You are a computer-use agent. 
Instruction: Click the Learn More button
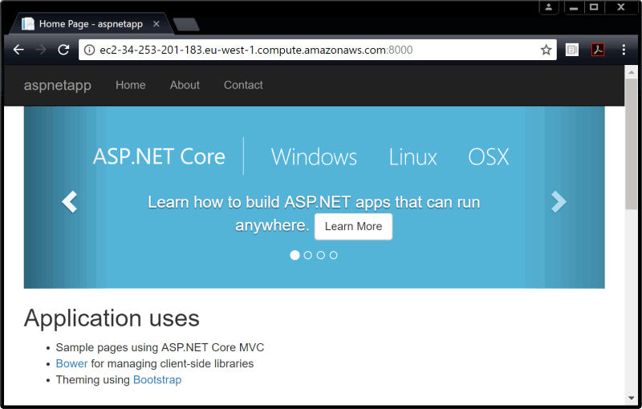click(x=353, y=226)
